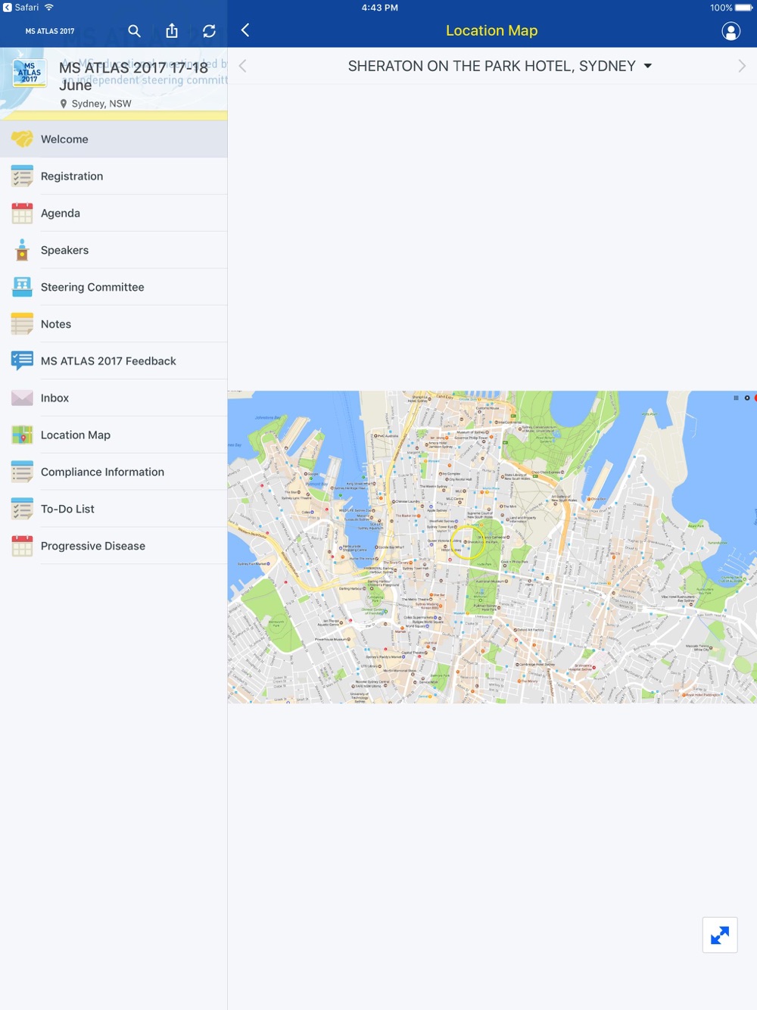Click the Inbox envelope icon
Viewport: 757px width, 1010px height.
point(22,398)
